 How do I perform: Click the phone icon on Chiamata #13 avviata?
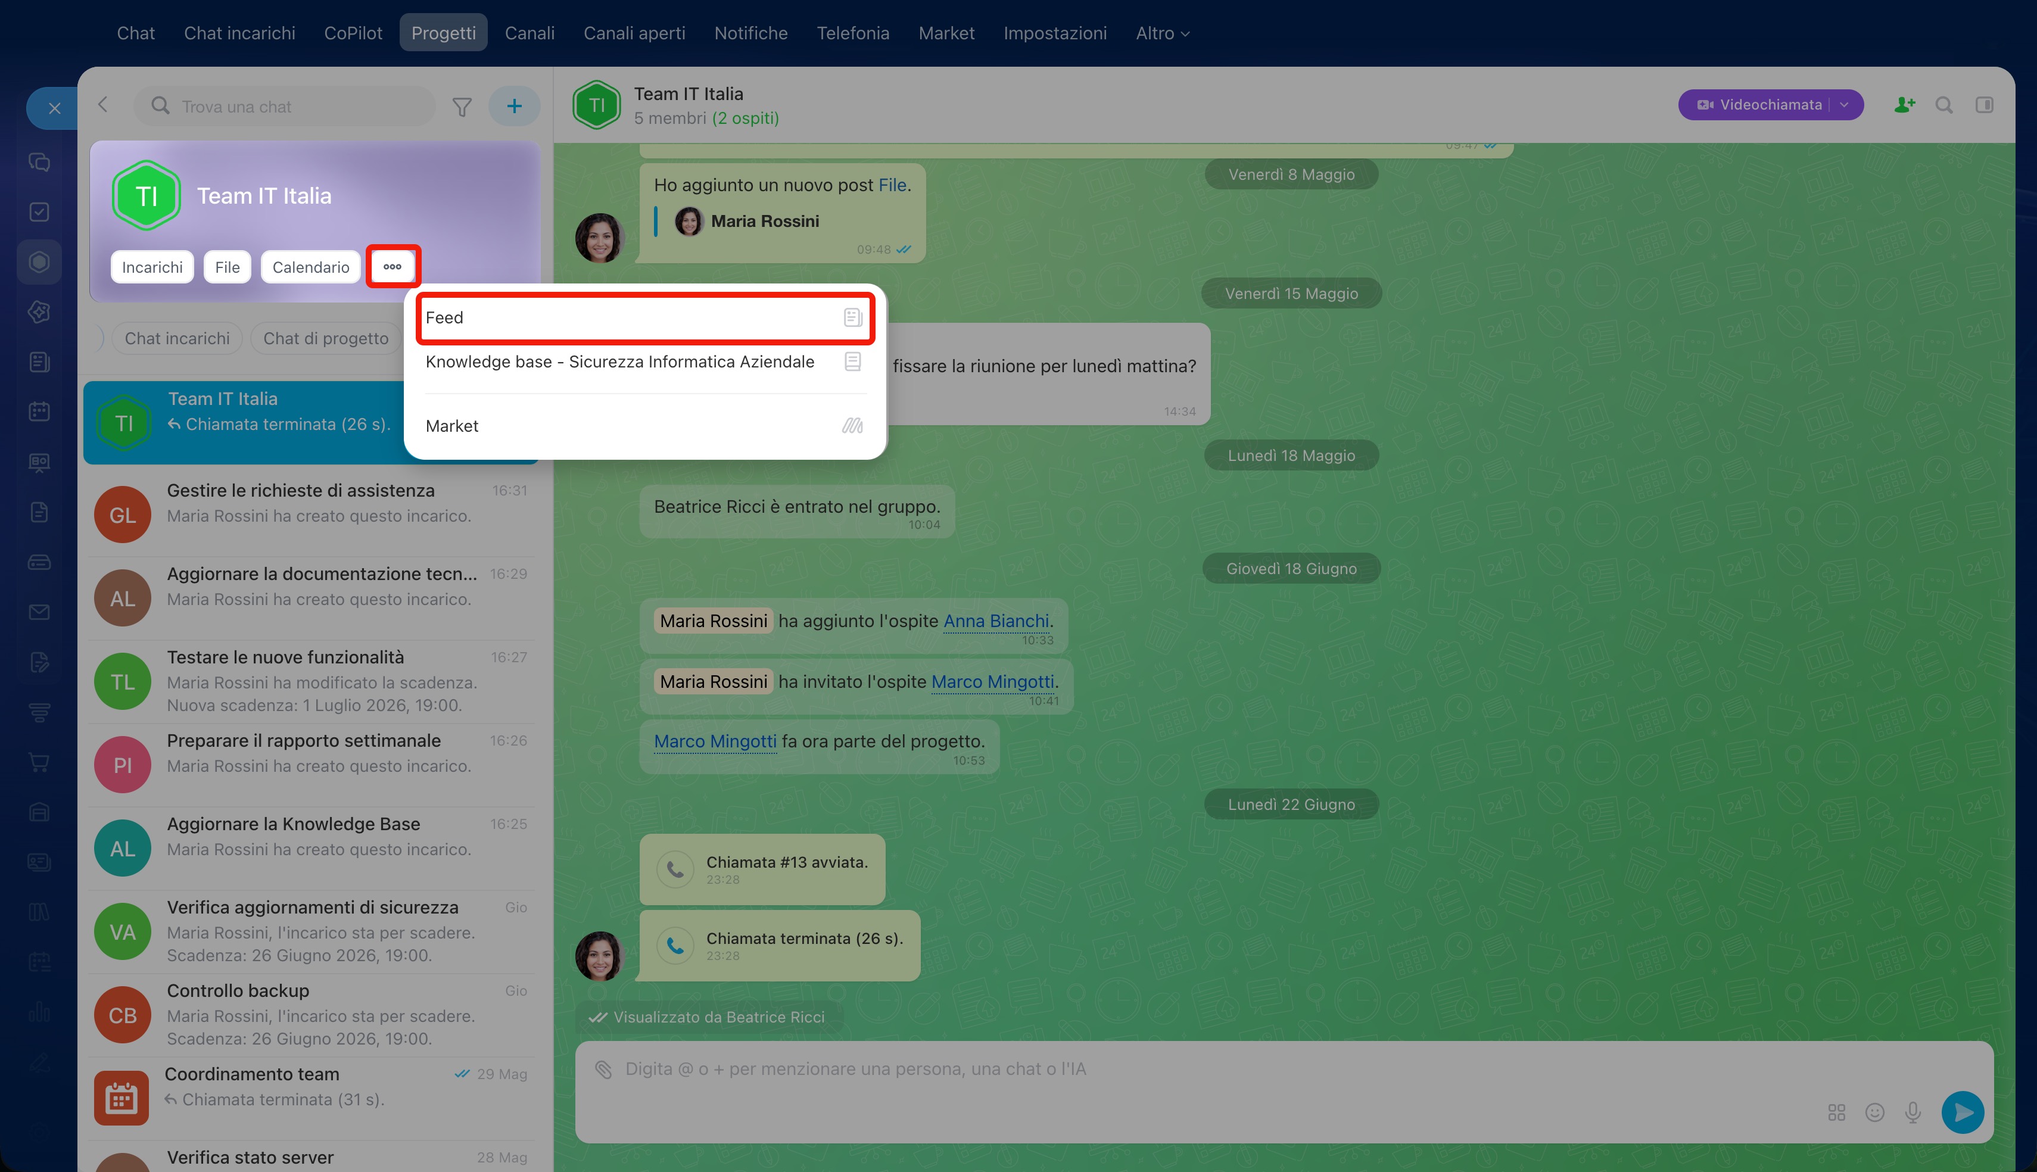click(x=675, y=869)
